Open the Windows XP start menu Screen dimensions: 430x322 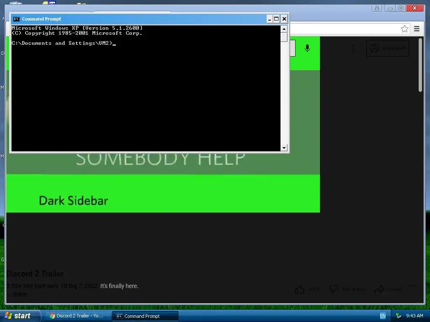click(x=19, y=316)
